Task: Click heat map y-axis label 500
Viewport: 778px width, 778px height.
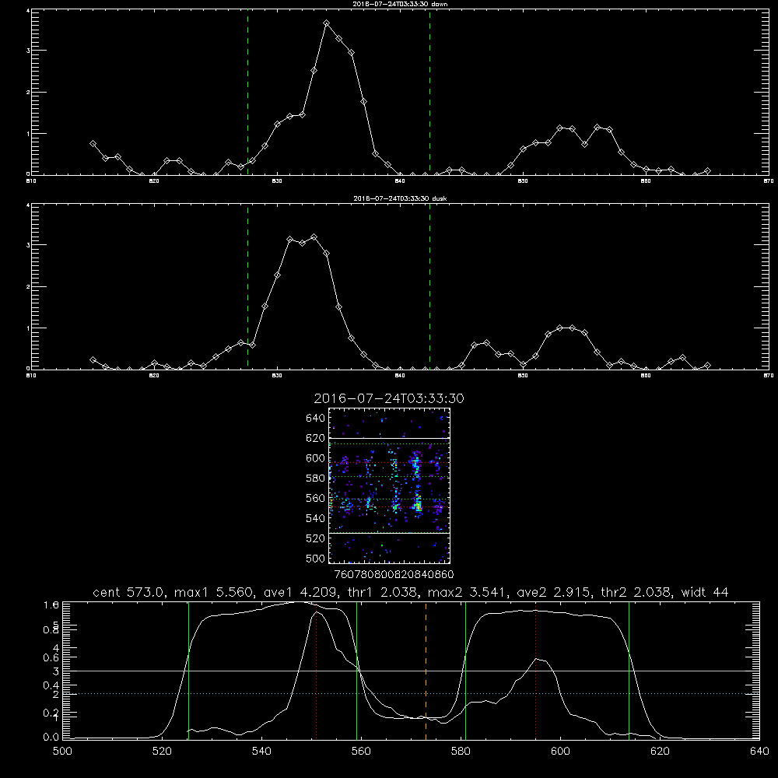Action: click(316, 558)
